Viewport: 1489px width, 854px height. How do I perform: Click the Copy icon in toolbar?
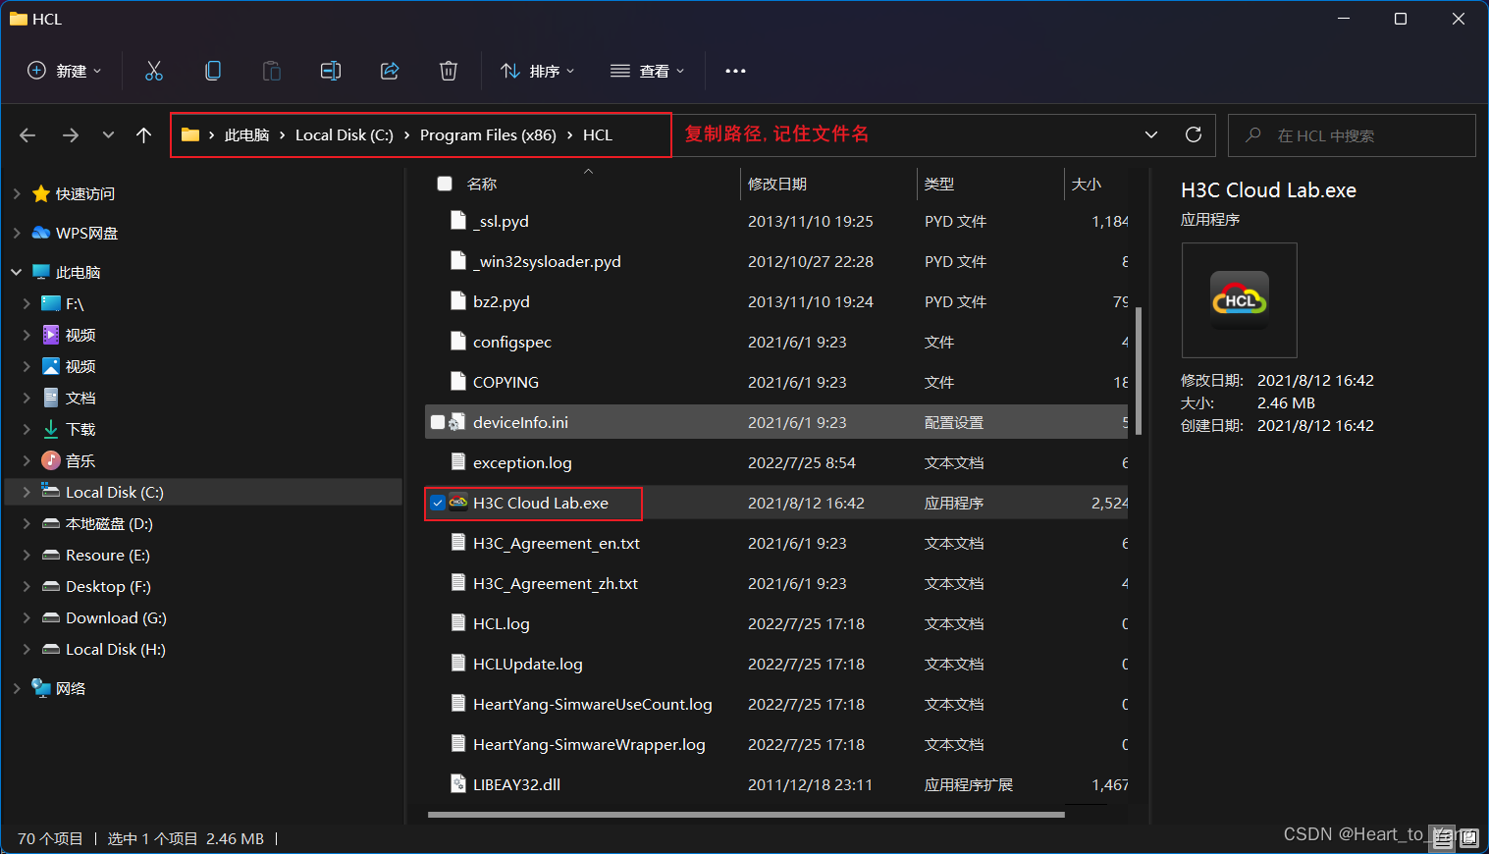click(x=213, y=71)
